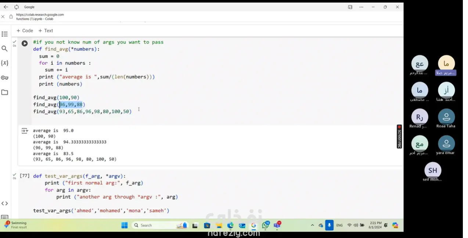Screen dimensions: 468x238
Task: Click the colab.research.google.com address
Action: click(40, 15)
